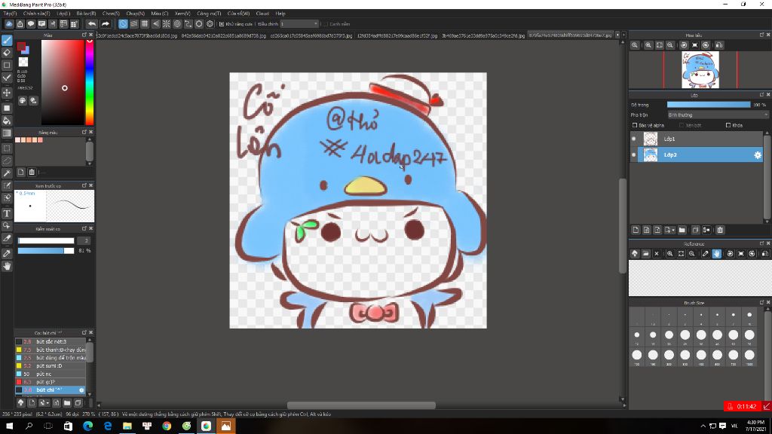
Task: Toggle snap off button in toolbar
Action: point(123,23)
